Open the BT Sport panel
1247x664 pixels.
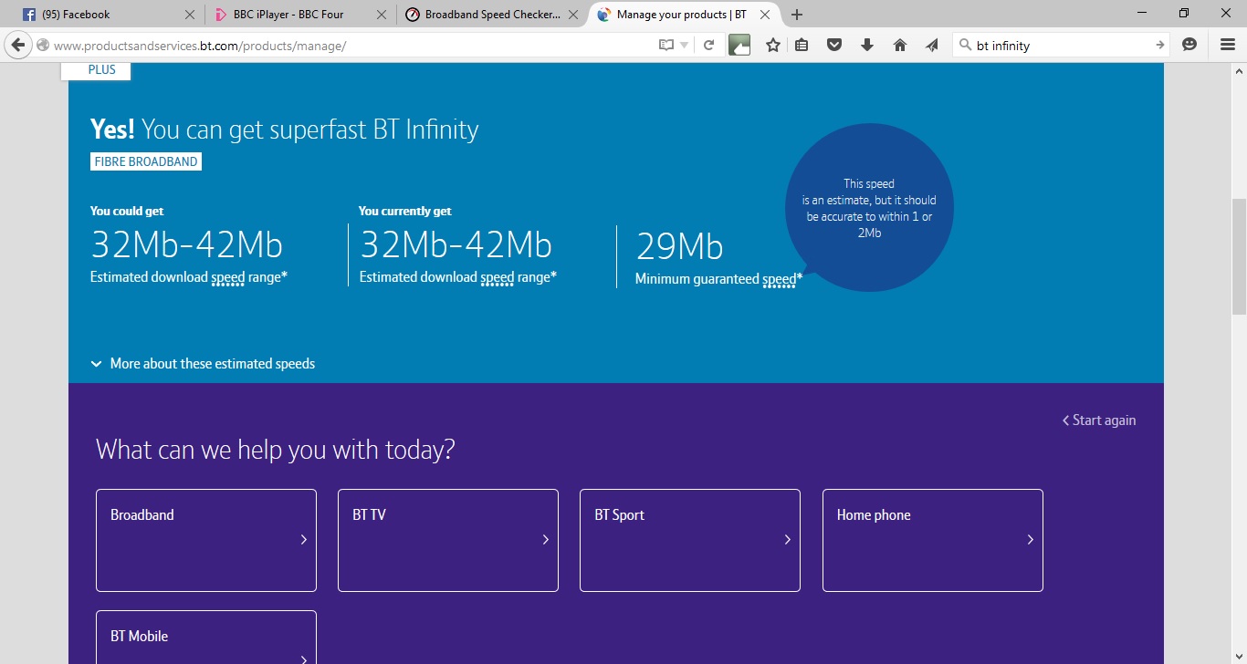[x=689, y=539]
